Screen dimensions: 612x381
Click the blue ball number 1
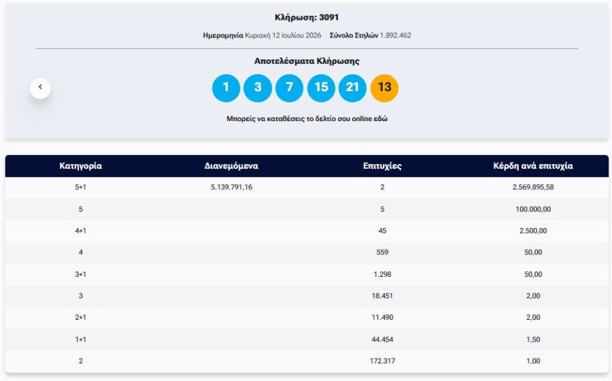pyautogui.click(x=226, y=88)
